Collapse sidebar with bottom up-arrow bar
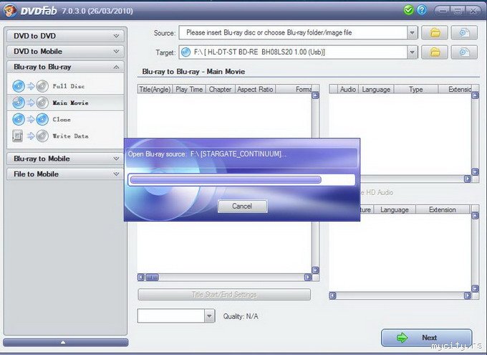Viewport: 487px width, 355px height. pos(66,342)
